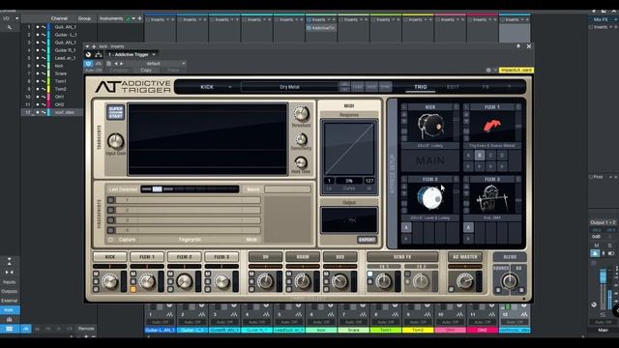This screenshot has width=619, height=348.
Task: Turn the FLEXI 1 channel volume knob
Action: click(147, 281)
